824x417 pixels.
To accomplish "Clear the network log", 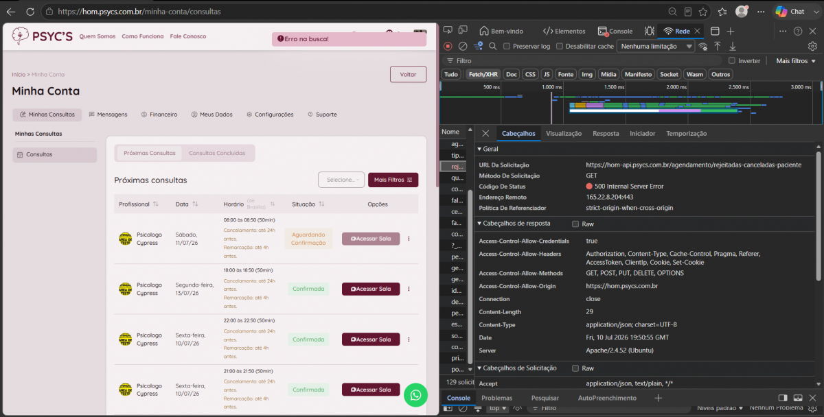I will [463, 46].
